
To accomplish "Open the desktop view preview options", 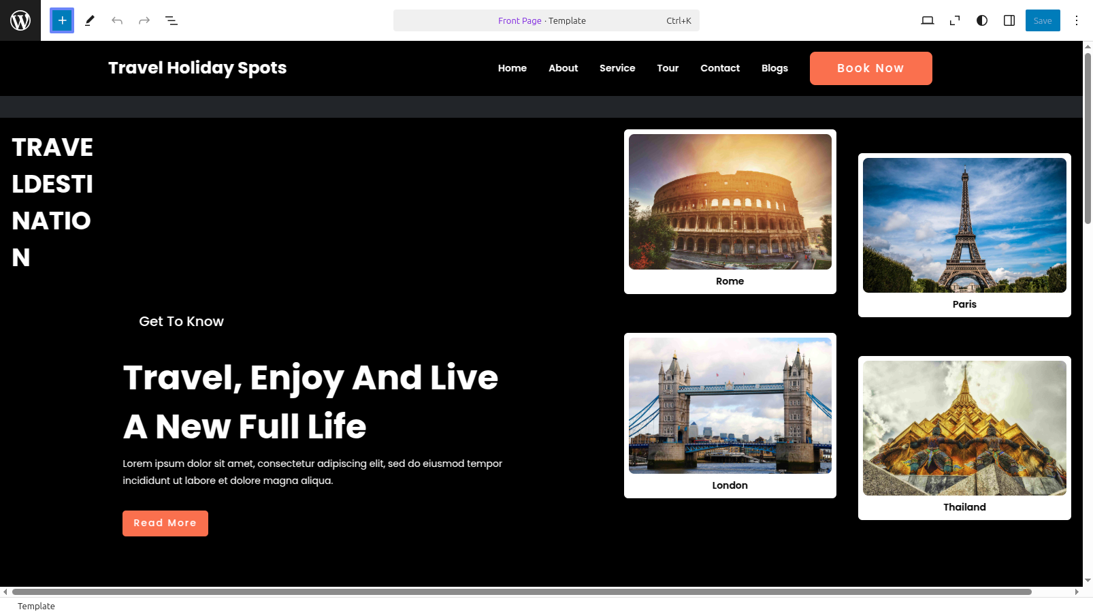I will (x=928, y=20).
